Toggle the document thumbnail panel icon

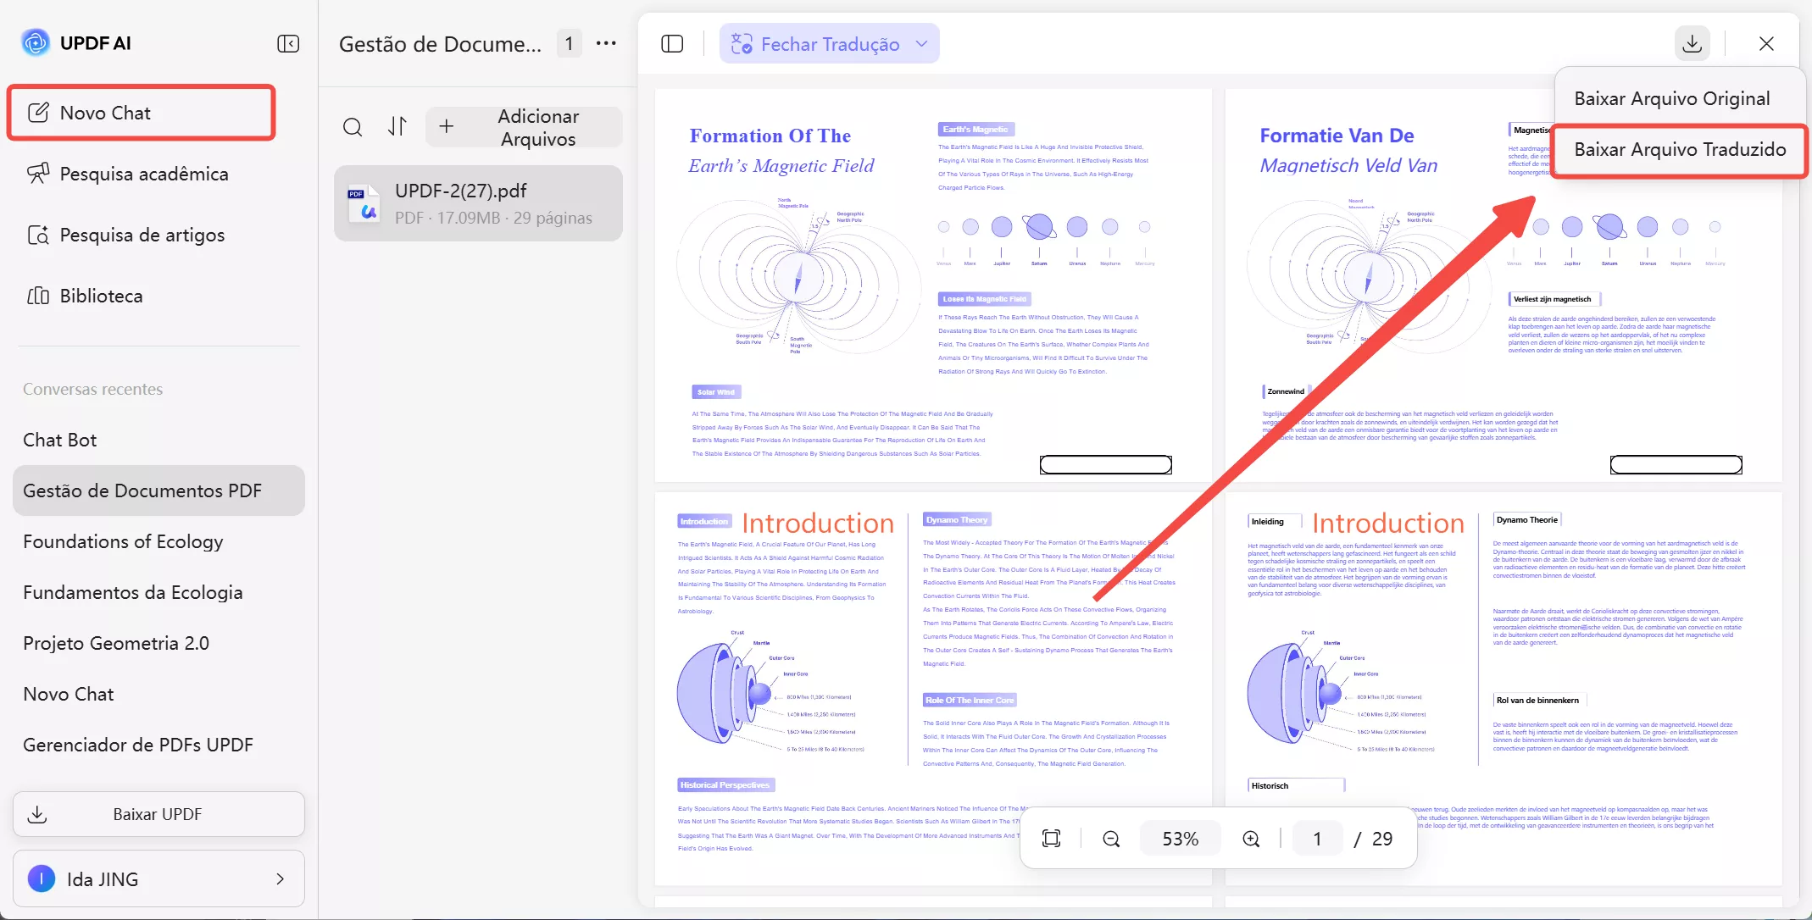click(x=672, y=43)
